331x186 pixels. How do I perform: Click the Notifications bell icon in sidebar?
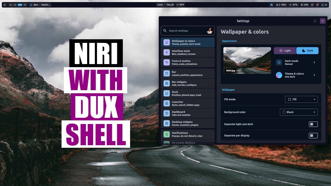tap(167, 134)
